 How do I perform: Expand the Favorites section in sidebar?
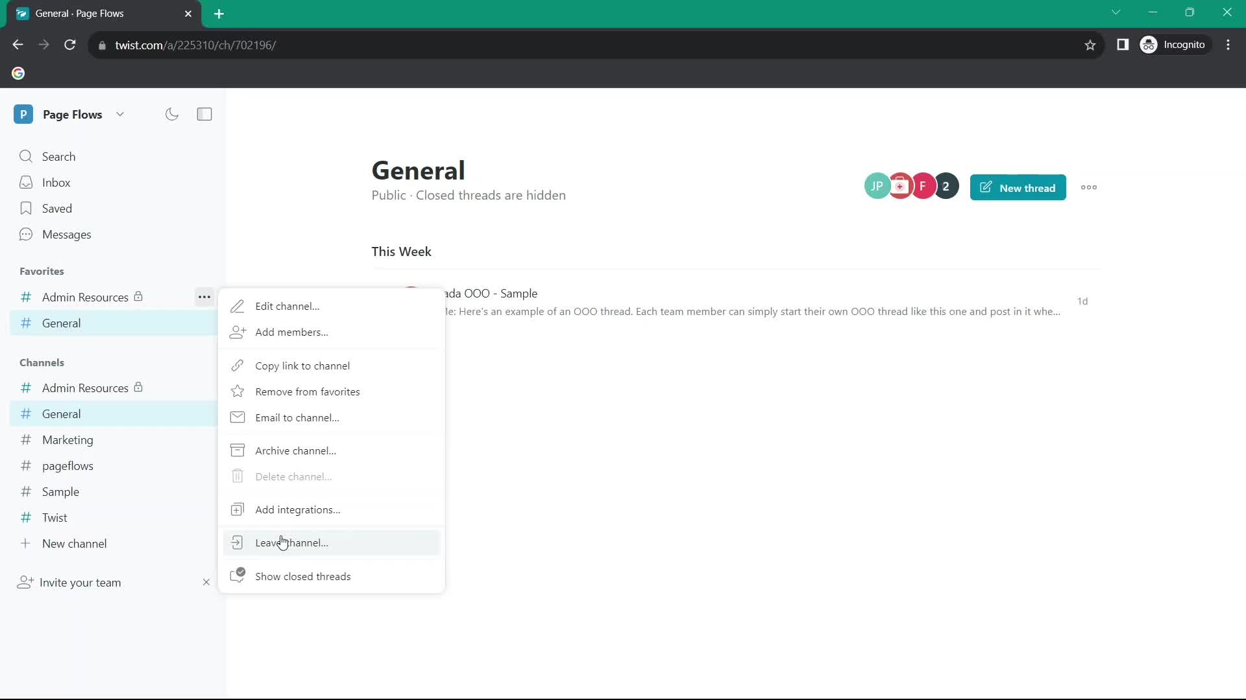[x=41, y=271]
